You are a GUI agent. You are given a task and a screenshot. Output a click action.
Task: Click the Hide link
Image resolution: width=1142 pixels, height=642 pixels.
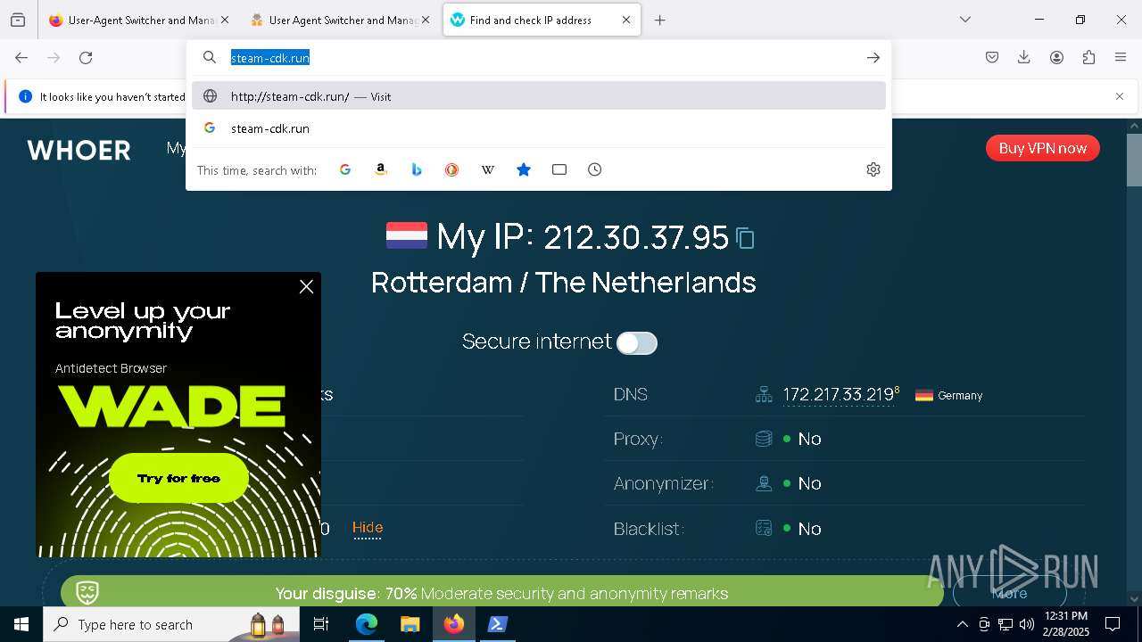(368, 528)
